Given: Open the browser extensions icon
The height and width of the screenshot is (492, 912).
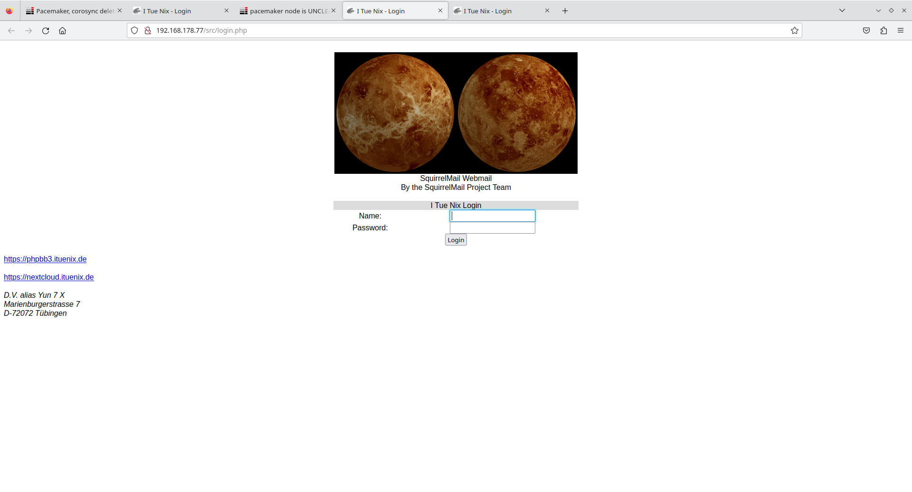Looking at the screenshot, I should point(883,30).
